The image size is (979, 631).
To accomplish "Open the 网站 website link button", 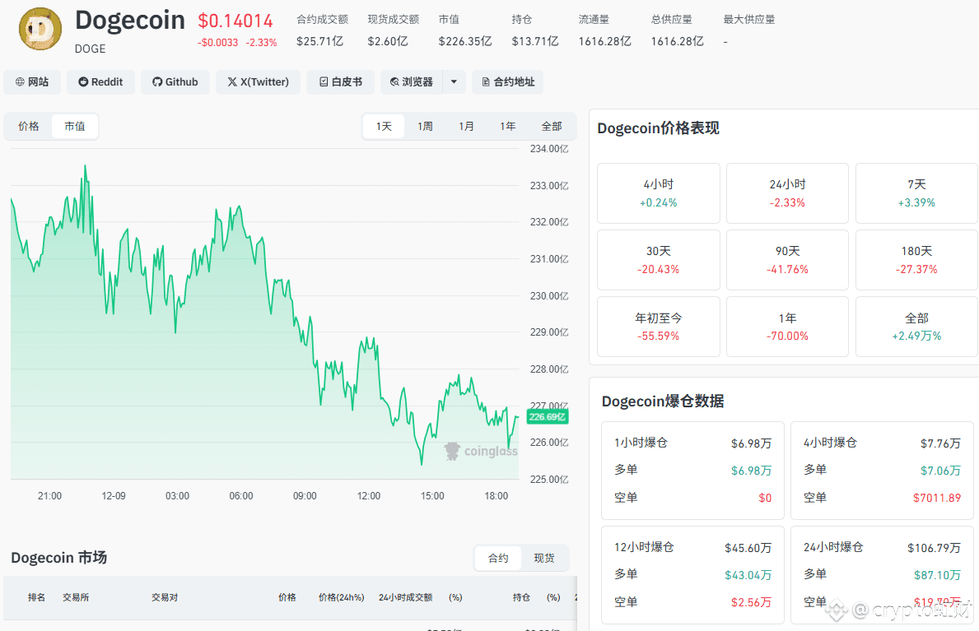I will tap(32, 81).
